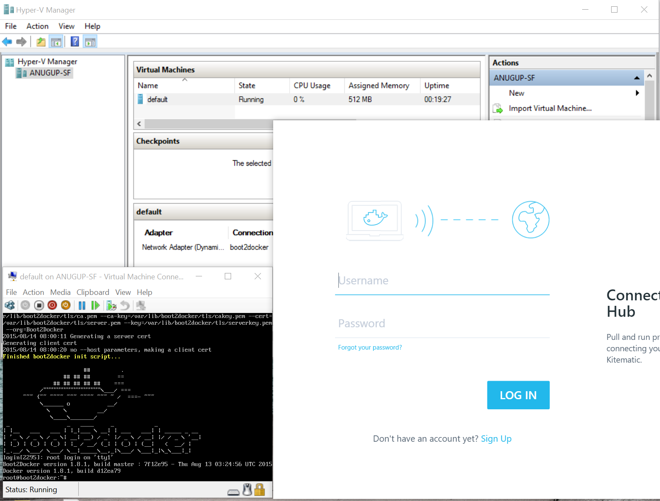Viewport: 660px width, 501px height.
Task: Click the boot2docker connection cell
Action: pyautogui.click(x=249, y=247)
